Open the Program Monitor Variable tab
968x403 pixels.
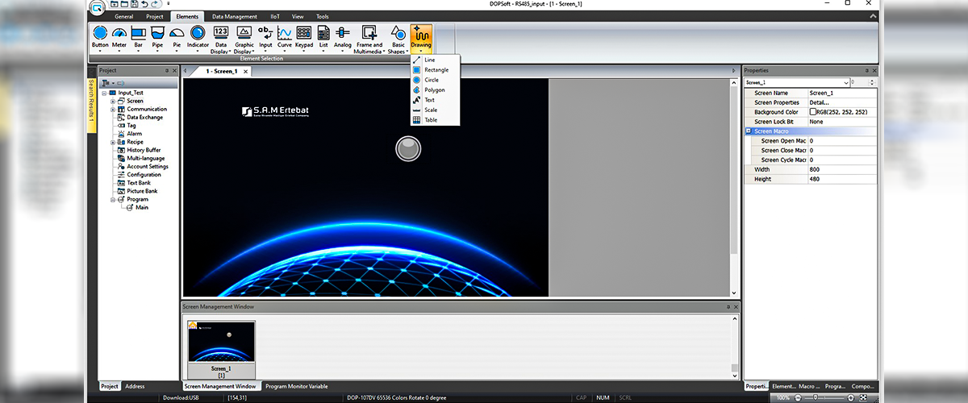pyautogui.click(x=297, y=386)
